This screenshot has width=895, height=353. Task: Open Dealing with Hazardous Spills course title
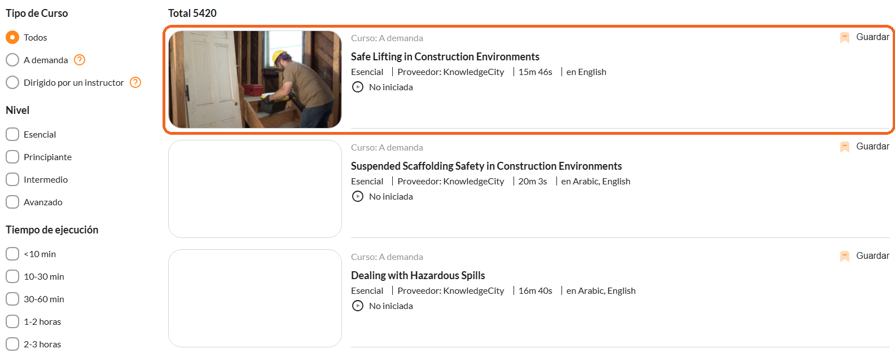[x=418, y=275]
